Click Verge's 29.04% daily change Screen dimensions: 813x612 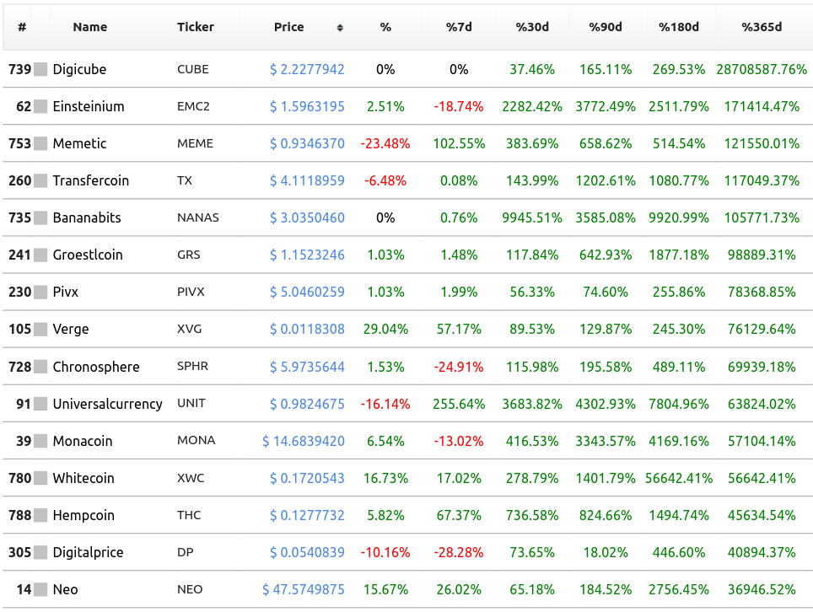tap(385, 329)
